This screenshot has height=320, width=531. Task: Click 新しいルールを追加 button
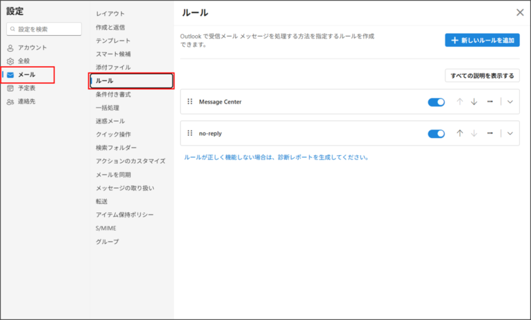[x=482, y=41]
